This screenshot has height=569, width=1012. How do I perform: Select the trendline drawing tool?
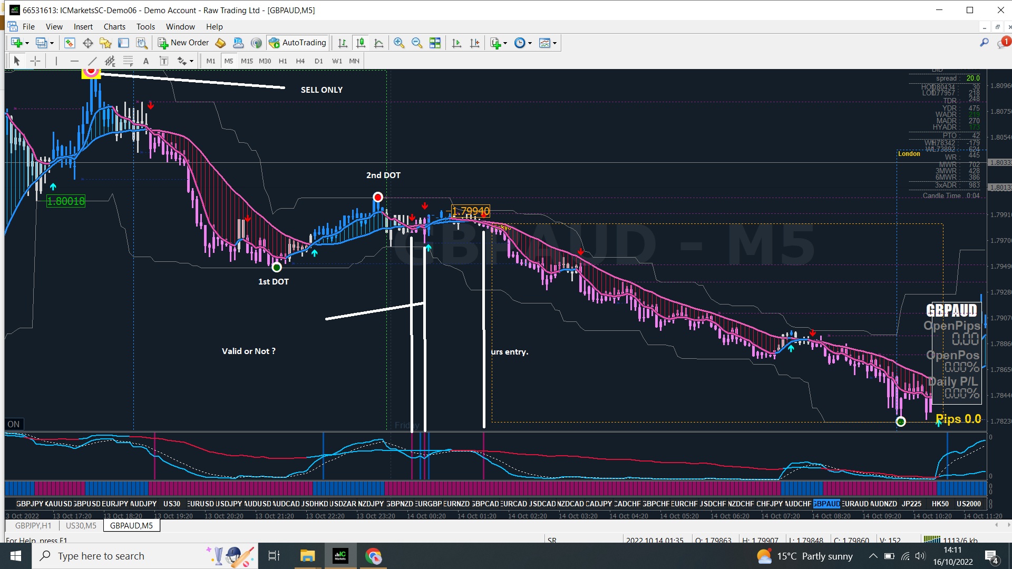point(92,61)
